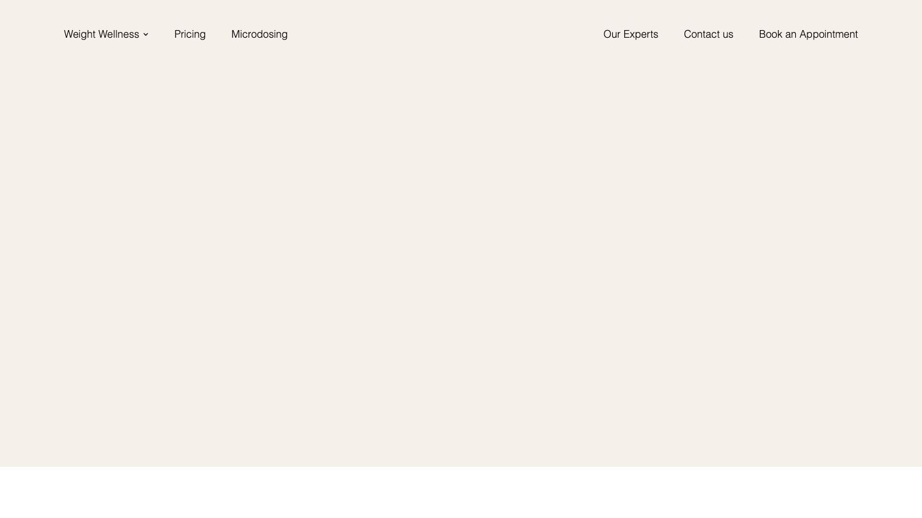Select Microdosing in the top navigation
Screen dimensions: 922x518
pos(259,35)
